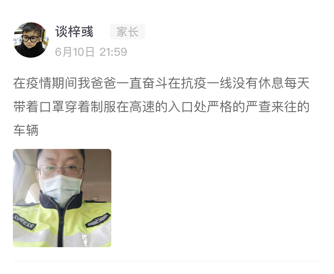This screenshot has width=334, height=274.
Task: Open the attached photo of masked officer
Action: (x=62, y=198)
